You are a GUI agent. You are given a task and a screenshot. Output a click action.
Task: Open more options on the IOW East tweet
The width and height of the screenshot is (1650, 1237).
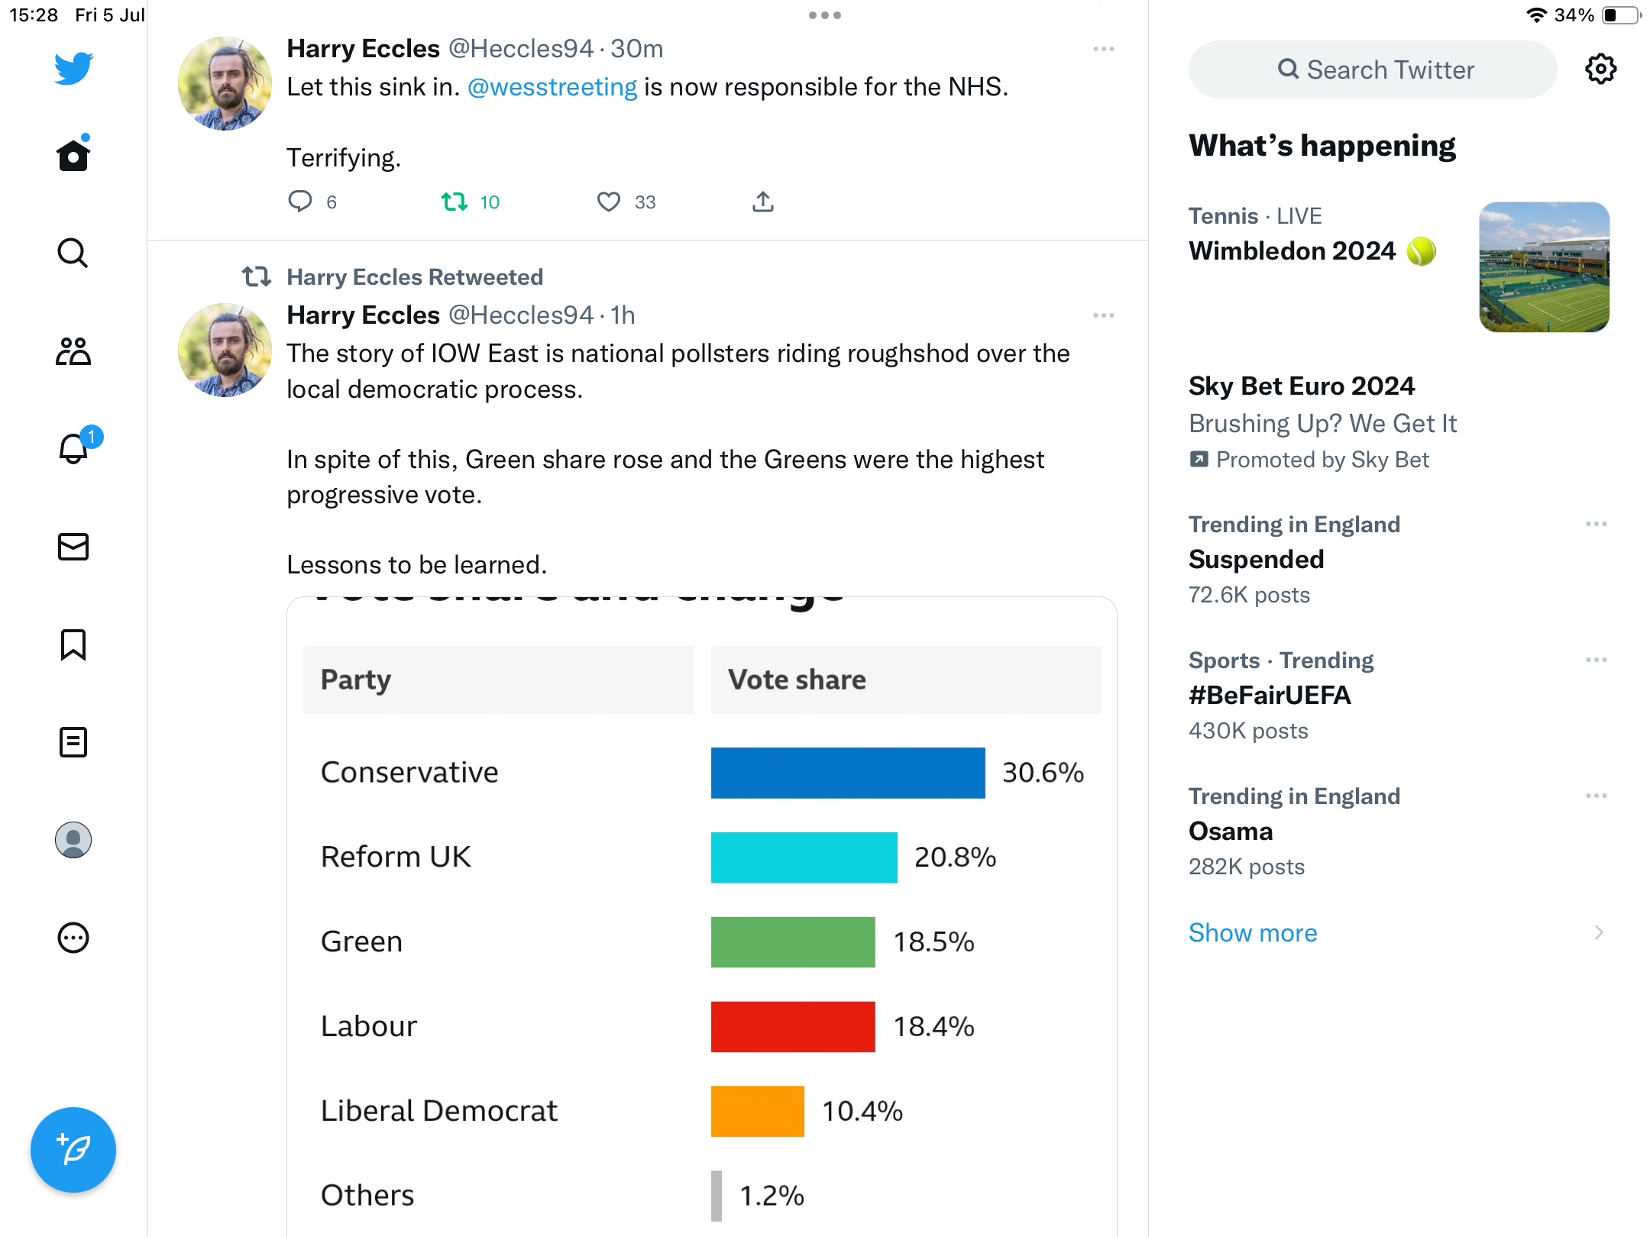[x=1104, y=315]
